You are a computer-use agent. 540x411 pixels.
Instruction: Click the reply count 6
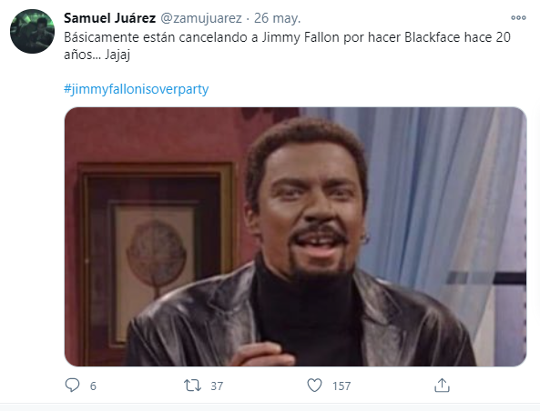tap(93, 386)
